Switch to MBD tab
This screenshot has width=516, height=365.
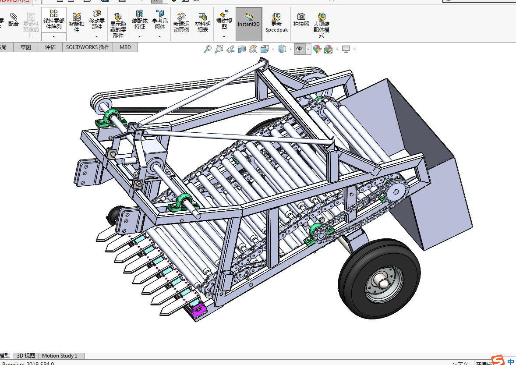click(125, 47)
